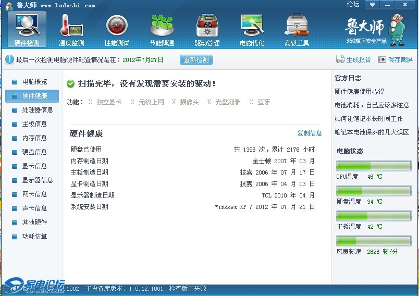Open the 电脑优化 optimization tool
The image size is (419, 296).
252,30
